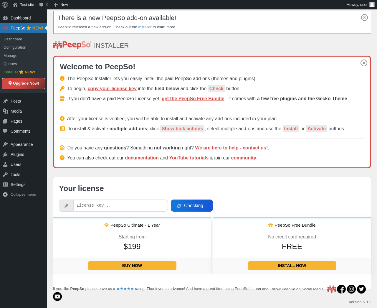This screenshot has width=377, height=308.
Task: Open PeepSo's Twitter icon
Action: click(361, 289)
